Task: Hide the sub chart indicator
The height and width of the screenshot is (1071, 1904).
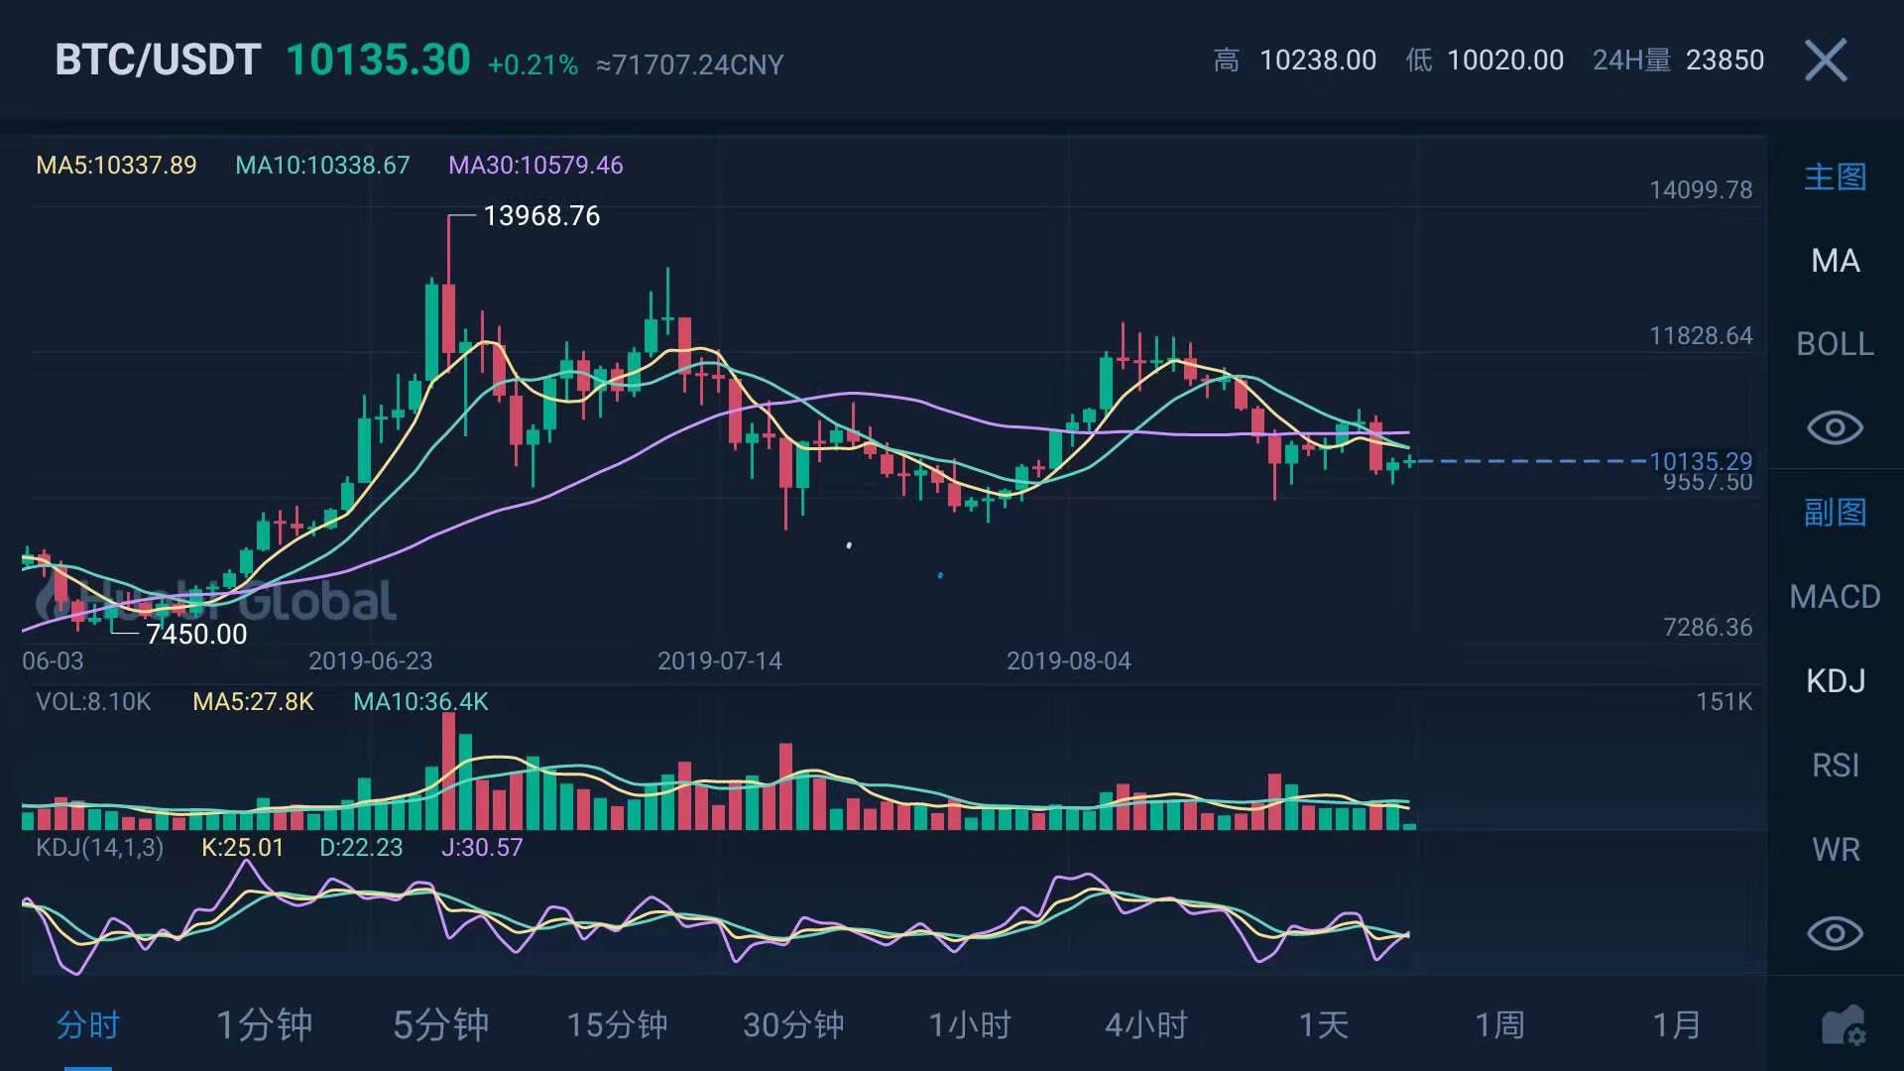Action: pos(1835,933)
